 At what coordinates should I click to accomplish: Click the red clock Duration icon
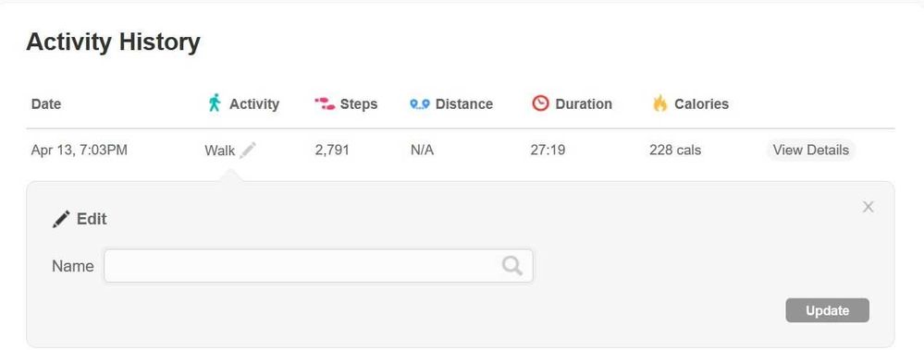[540, 103]
